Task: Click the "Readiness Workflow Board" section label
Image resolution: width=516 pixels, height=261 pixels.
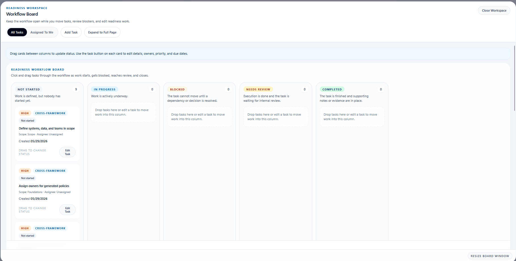Action: [x=38, y=69]
